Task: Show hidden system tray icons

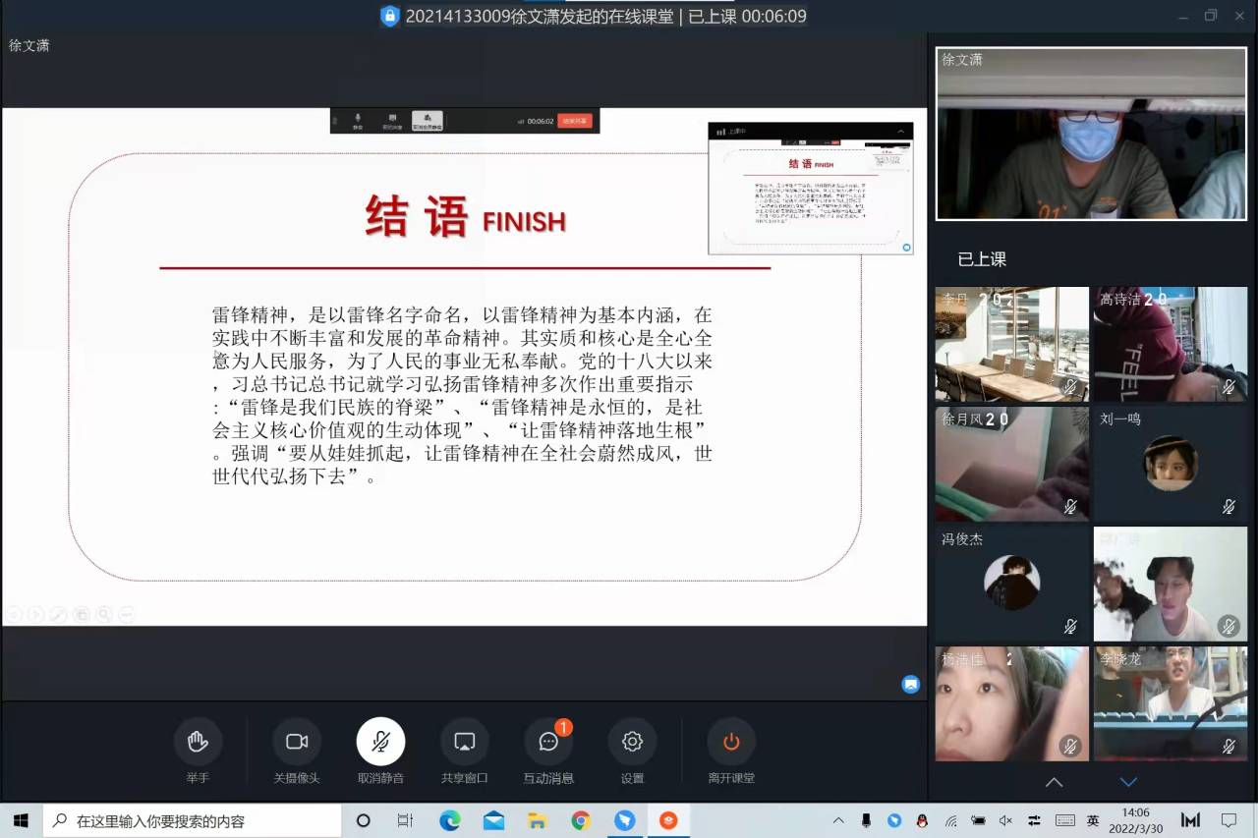Action: 838,820
